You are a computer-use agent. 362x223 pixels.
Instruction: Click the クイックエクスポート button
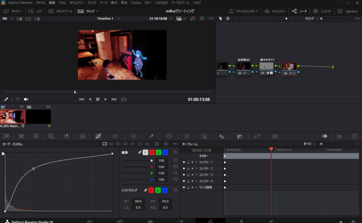coord(244,11)
